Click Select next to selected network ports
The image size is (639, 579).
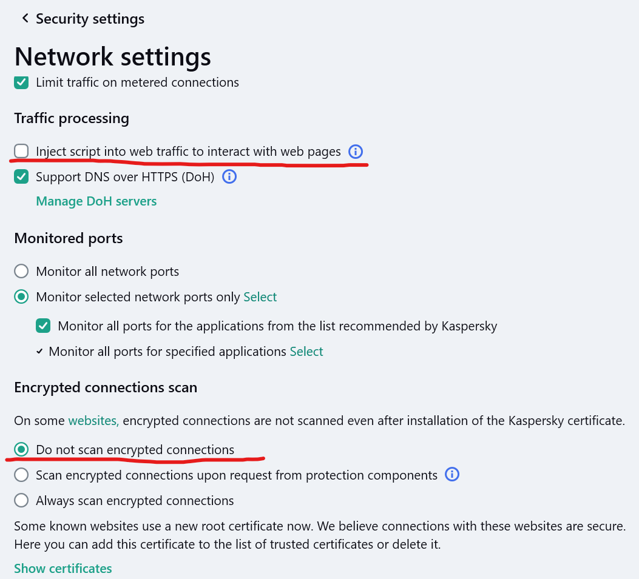[x=260, y=296]
